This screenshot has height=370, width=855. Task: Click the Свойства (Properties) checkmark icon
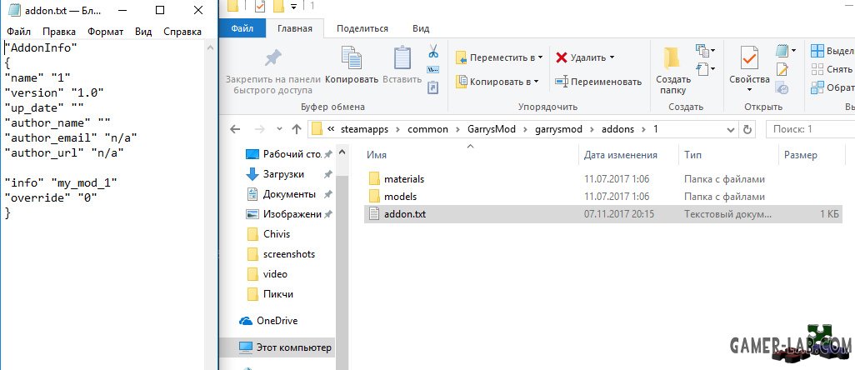point(749,57)
